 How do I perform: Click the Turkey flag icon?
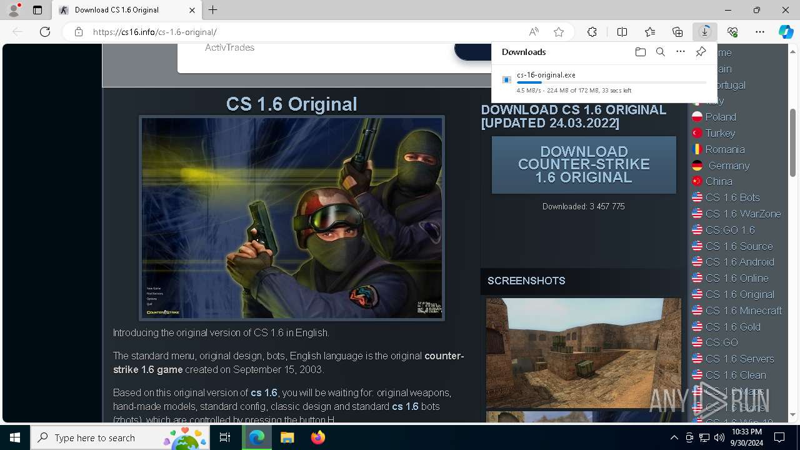(x=697, y=133)
